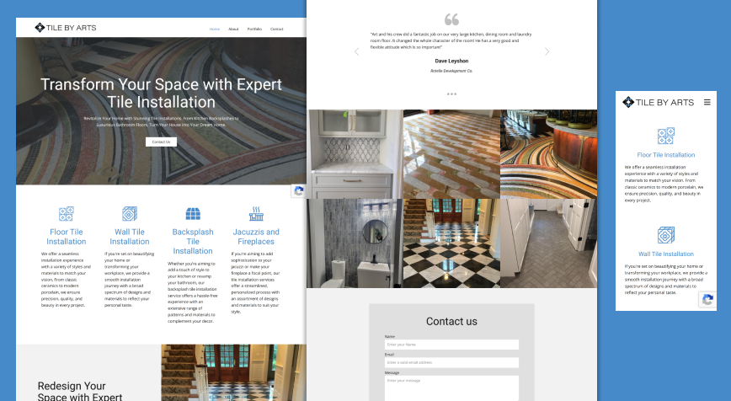
Task: Click the Wall Tile Installation icon in mobile view
Action: coord(665,235)
